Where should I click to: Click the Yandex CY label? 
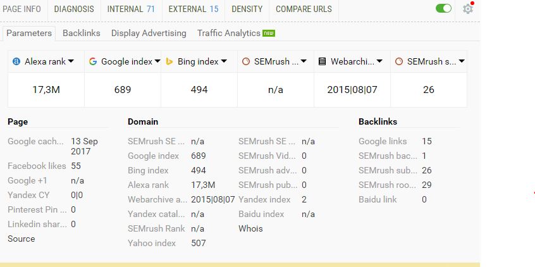point(28,195)
